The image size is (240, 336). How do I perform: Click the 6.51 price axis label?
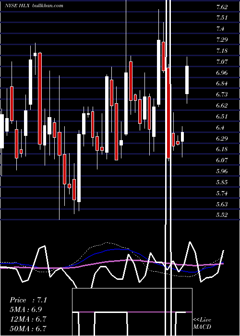(222, 116)
